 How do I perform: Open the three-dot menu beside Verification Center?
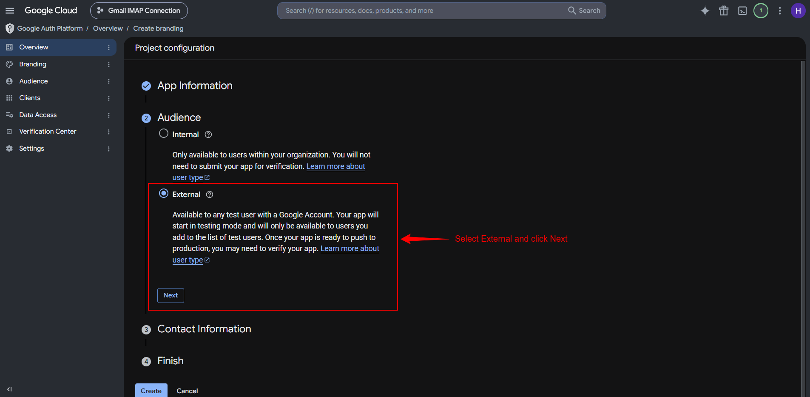pos(109,132)
